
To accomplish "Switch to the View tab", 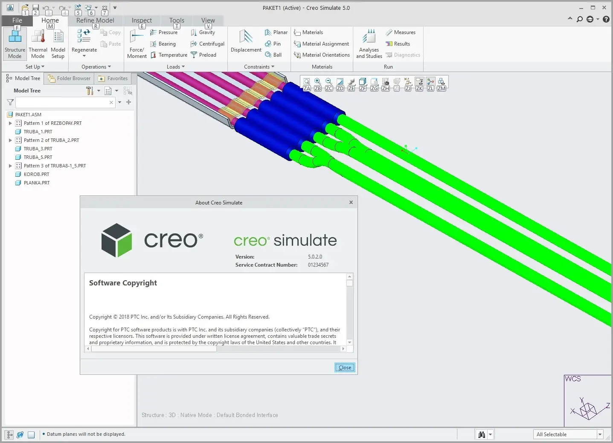I will (208, 20).
